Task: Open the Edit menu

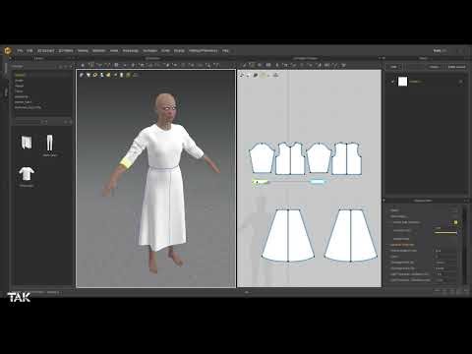Action: click(29, 51)
